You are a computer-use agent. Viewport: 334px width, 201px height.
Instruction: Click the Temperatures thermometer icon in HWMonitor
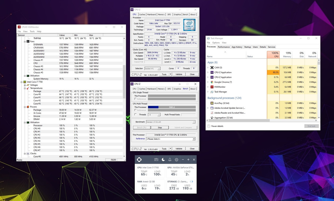coord(28,88)
